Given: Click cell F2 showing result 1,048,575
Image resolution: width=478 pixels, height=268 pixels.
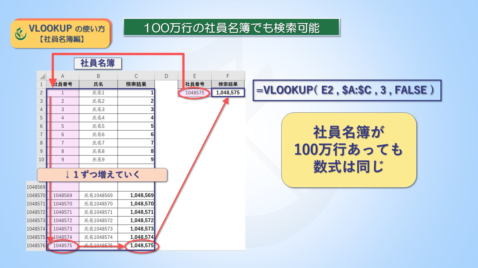Looking at the screenshot, I should [228, 93].
